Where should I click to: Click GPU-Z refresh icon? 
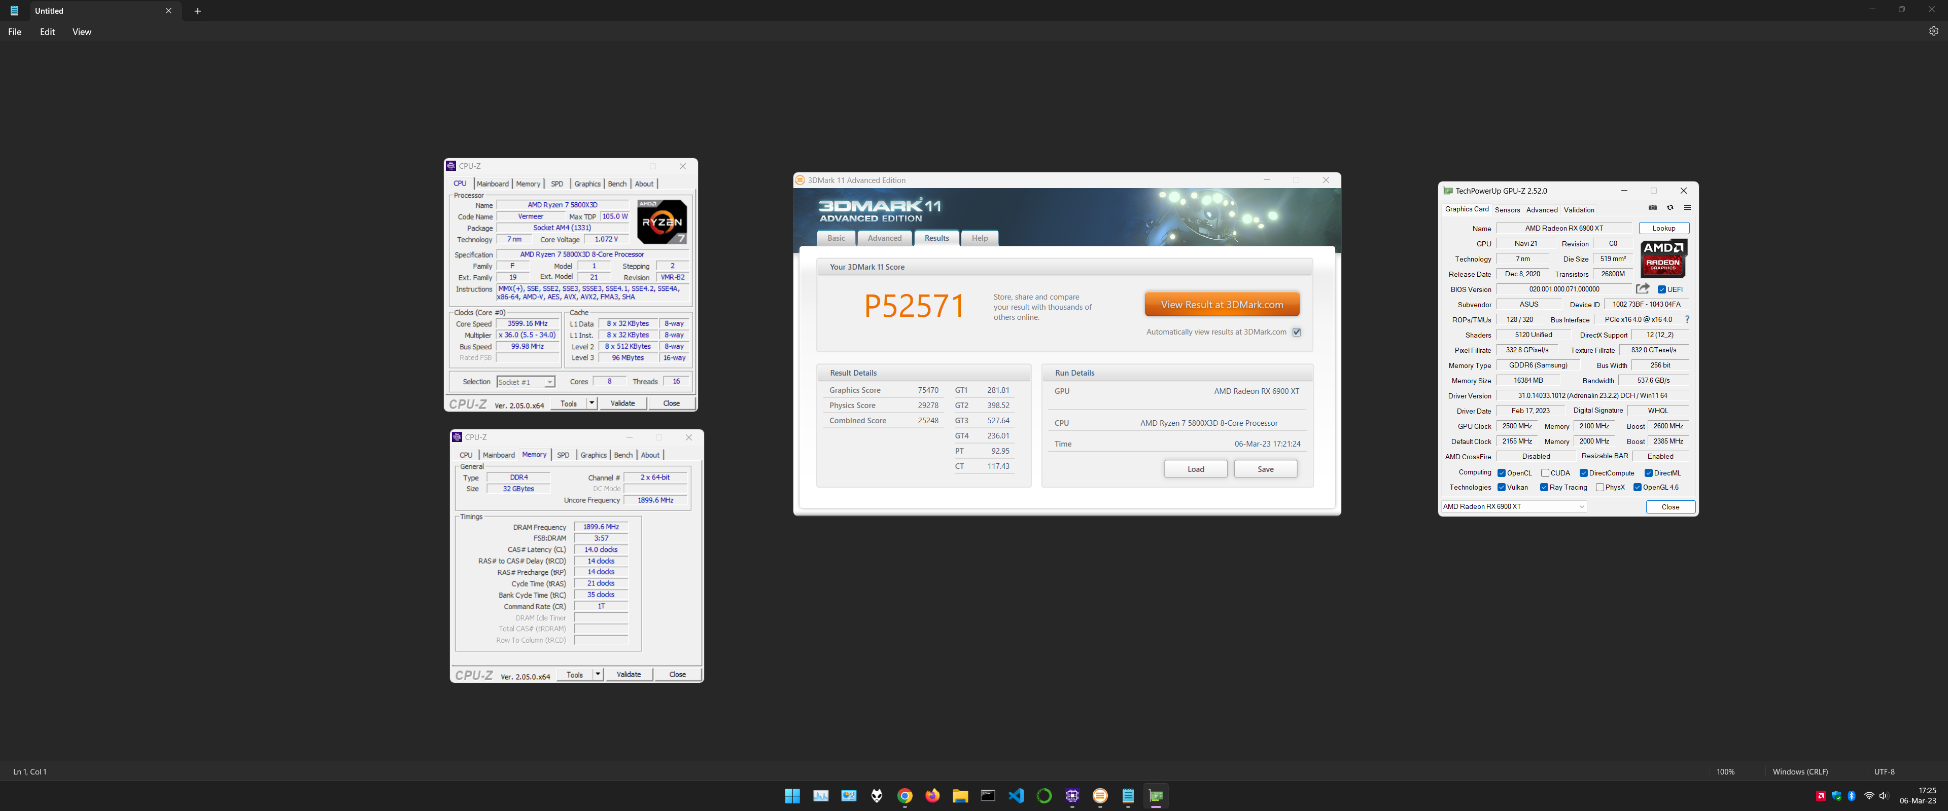[x=1669, y=207]
